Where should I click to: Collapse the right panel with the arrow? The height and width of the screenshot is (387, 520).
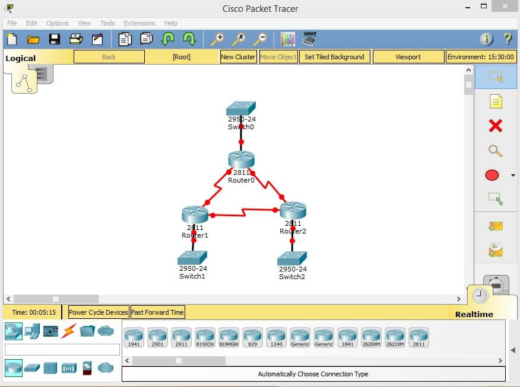point(513,350)
